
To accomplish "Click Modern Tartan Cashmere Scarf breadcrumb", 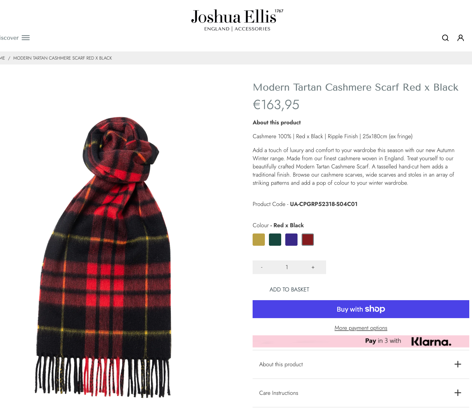I will (x=63, y=58).
